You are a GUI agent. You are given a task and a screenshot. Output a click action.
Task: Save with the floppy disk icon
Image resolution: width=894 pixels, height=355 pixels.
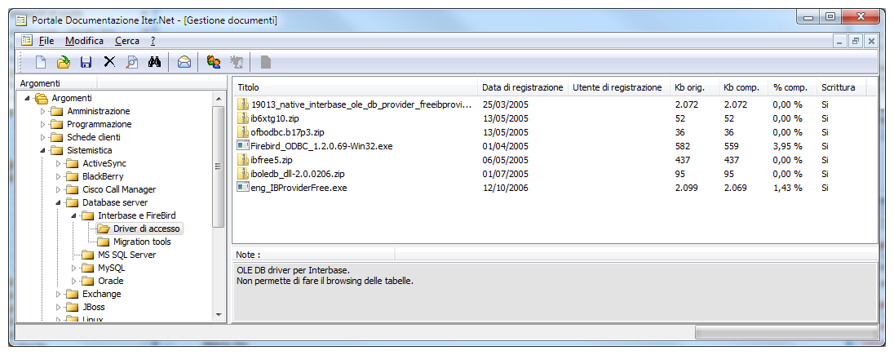click(86, 62)
